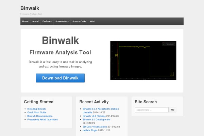This screenshot has width=204, height=136.
Task: Open the entropy graph screenshot image
Action: pos(143,61)
